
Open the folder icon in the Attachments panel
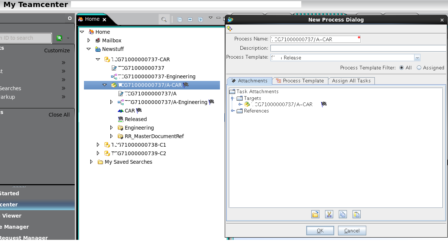click(x=315, y=214)
